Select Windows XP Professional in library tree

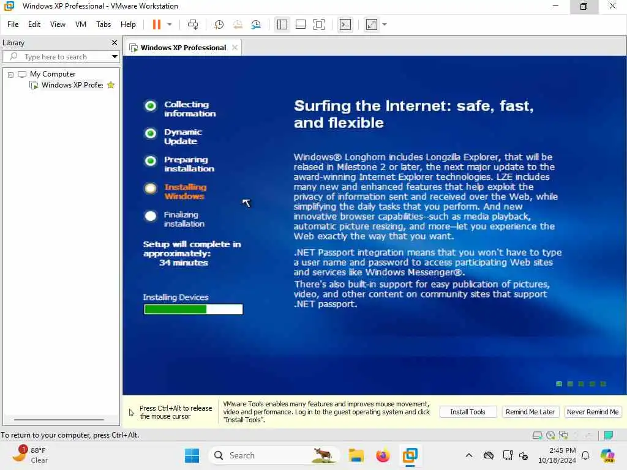coord(72,84)
